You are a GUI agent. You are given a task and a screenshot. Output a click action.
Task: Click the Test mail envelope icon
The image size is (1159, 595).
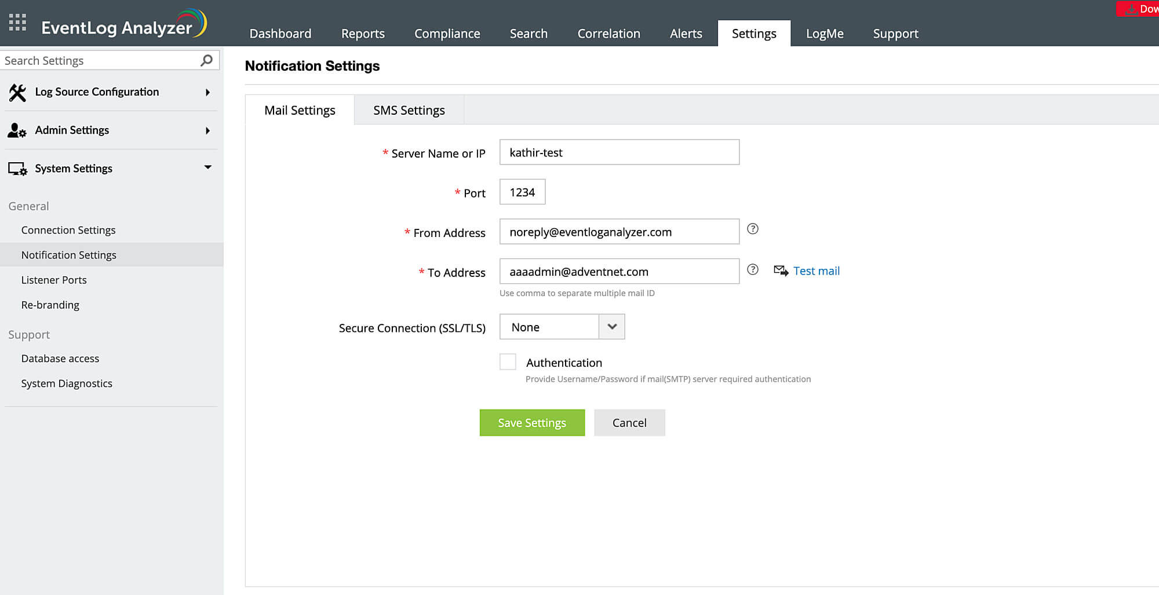(x=781, y=271)
